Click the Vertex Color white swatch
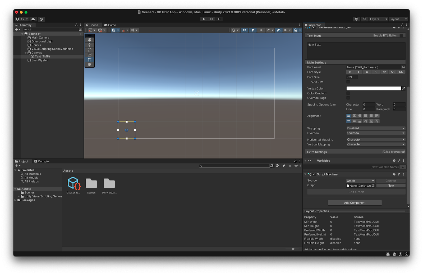 374,88
